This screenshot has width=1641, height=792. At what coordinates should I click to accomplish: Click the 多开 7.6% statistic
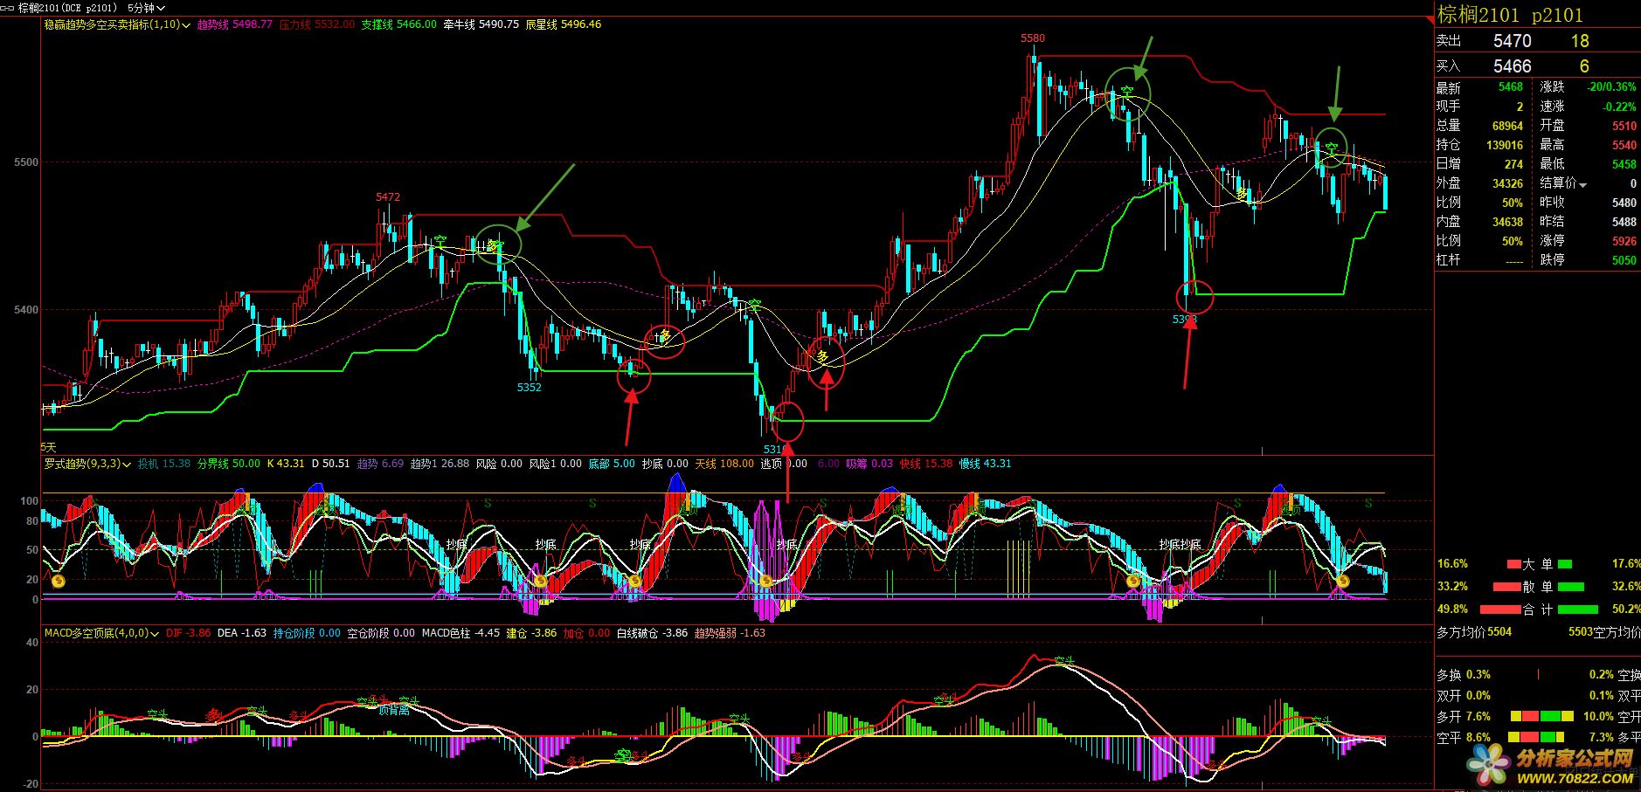[x=1464, y=716]
